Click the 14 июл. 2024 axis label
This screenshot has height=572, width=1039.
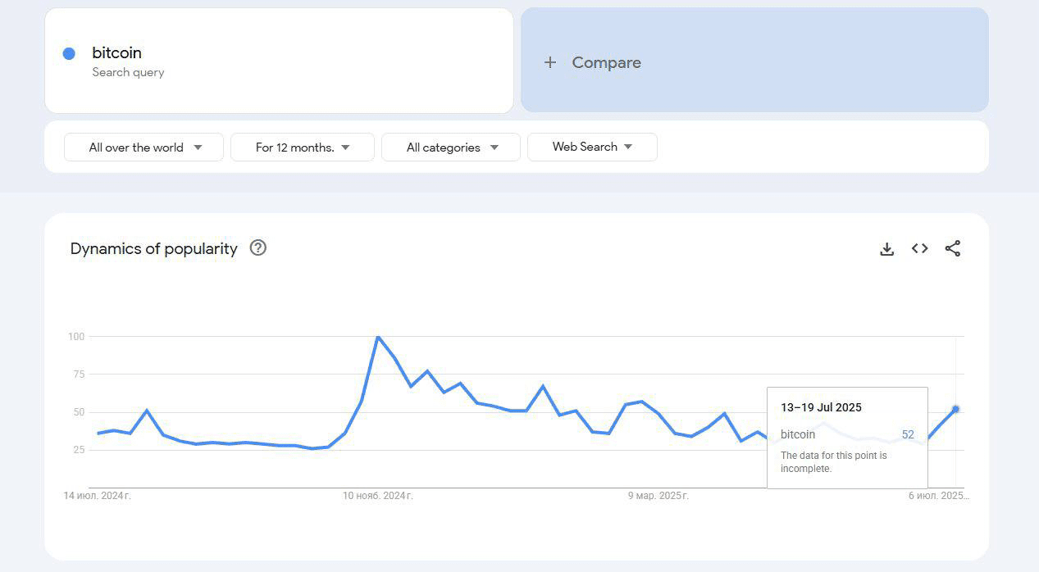coord(97,496)
